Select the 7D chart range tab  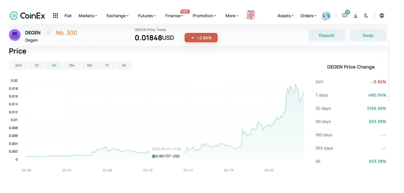tap(37, 65)
